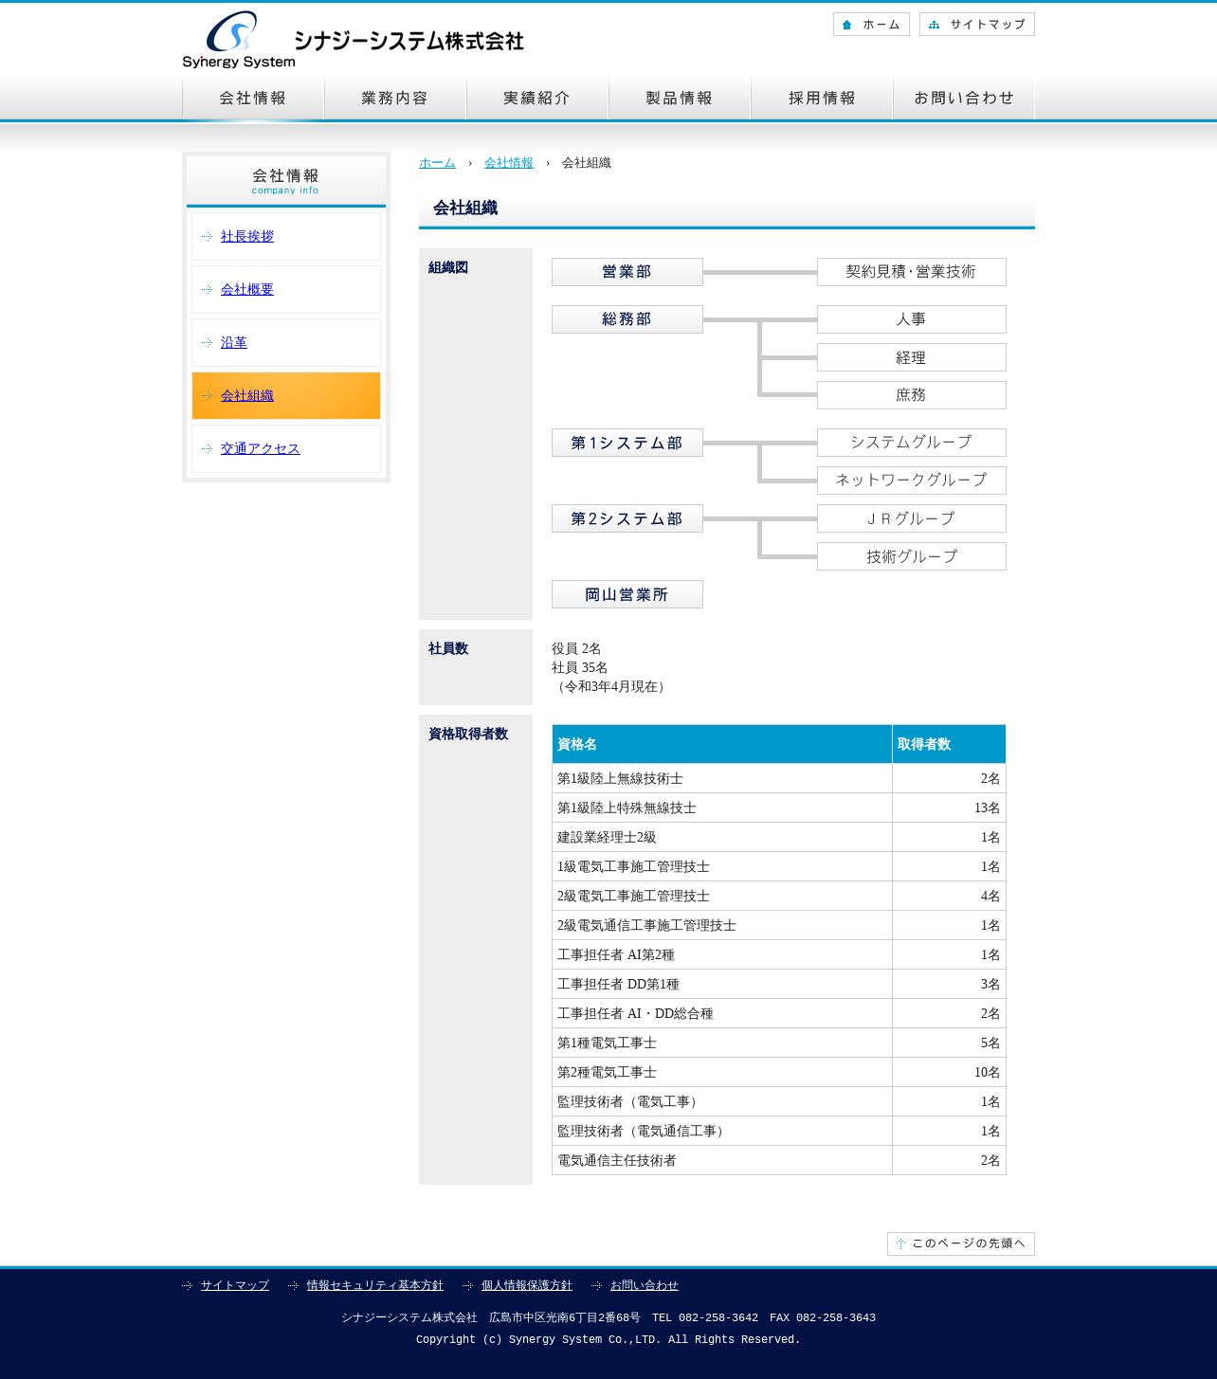The width and height of the screenshot is (1217, 1379).
Task: Click the 取得者数 table header
Action: point(949,744)
